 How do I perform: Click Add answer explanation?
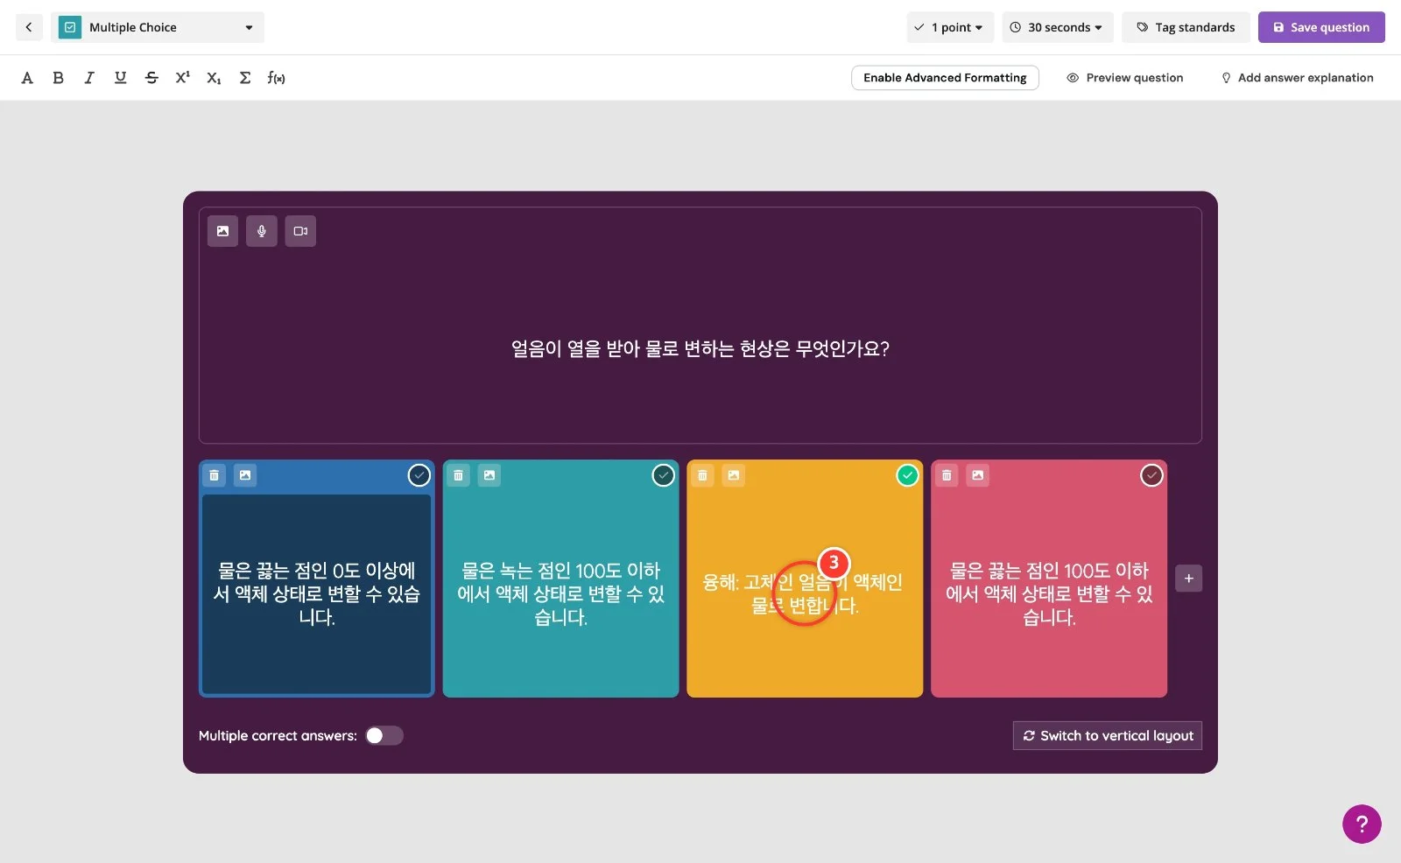(1298, 78)
